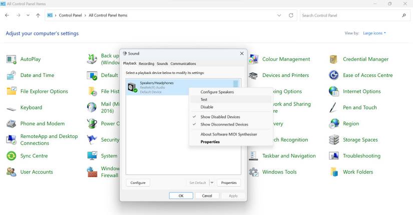413x215 pixels.
Task: Open the Storage Spaces icon
Action: pyautogui.click(x=334, y=139)
